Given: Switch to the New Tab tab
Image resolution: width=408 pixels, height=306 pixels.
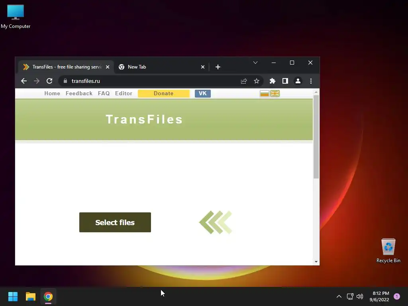Looking at the screenshot, I should click(x=161, y=67).
